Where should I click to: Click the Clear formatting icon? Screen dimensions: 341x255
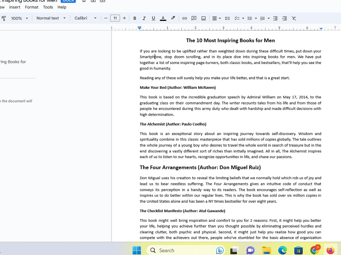[x=294, y=18]
